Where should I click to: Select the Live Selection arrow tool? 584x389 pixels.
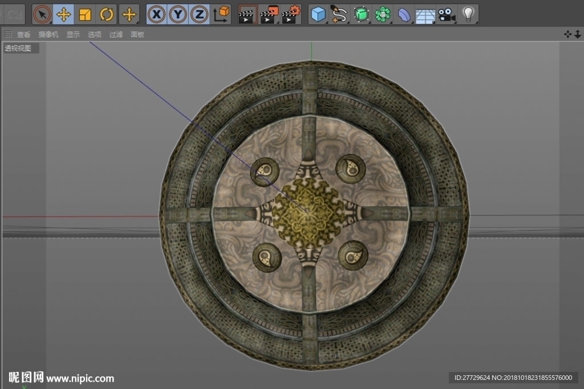[x=42, y=14]
